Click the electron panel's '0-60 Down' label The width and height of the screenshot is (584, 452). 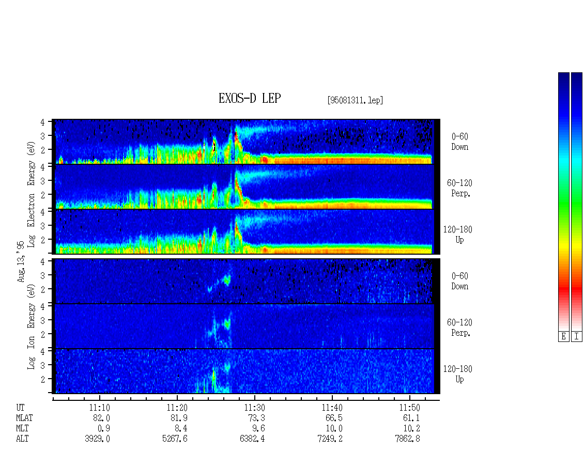pos(459,142)
